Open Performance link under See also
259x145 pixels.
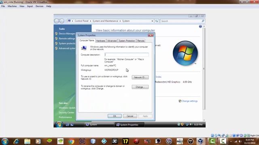65,117
